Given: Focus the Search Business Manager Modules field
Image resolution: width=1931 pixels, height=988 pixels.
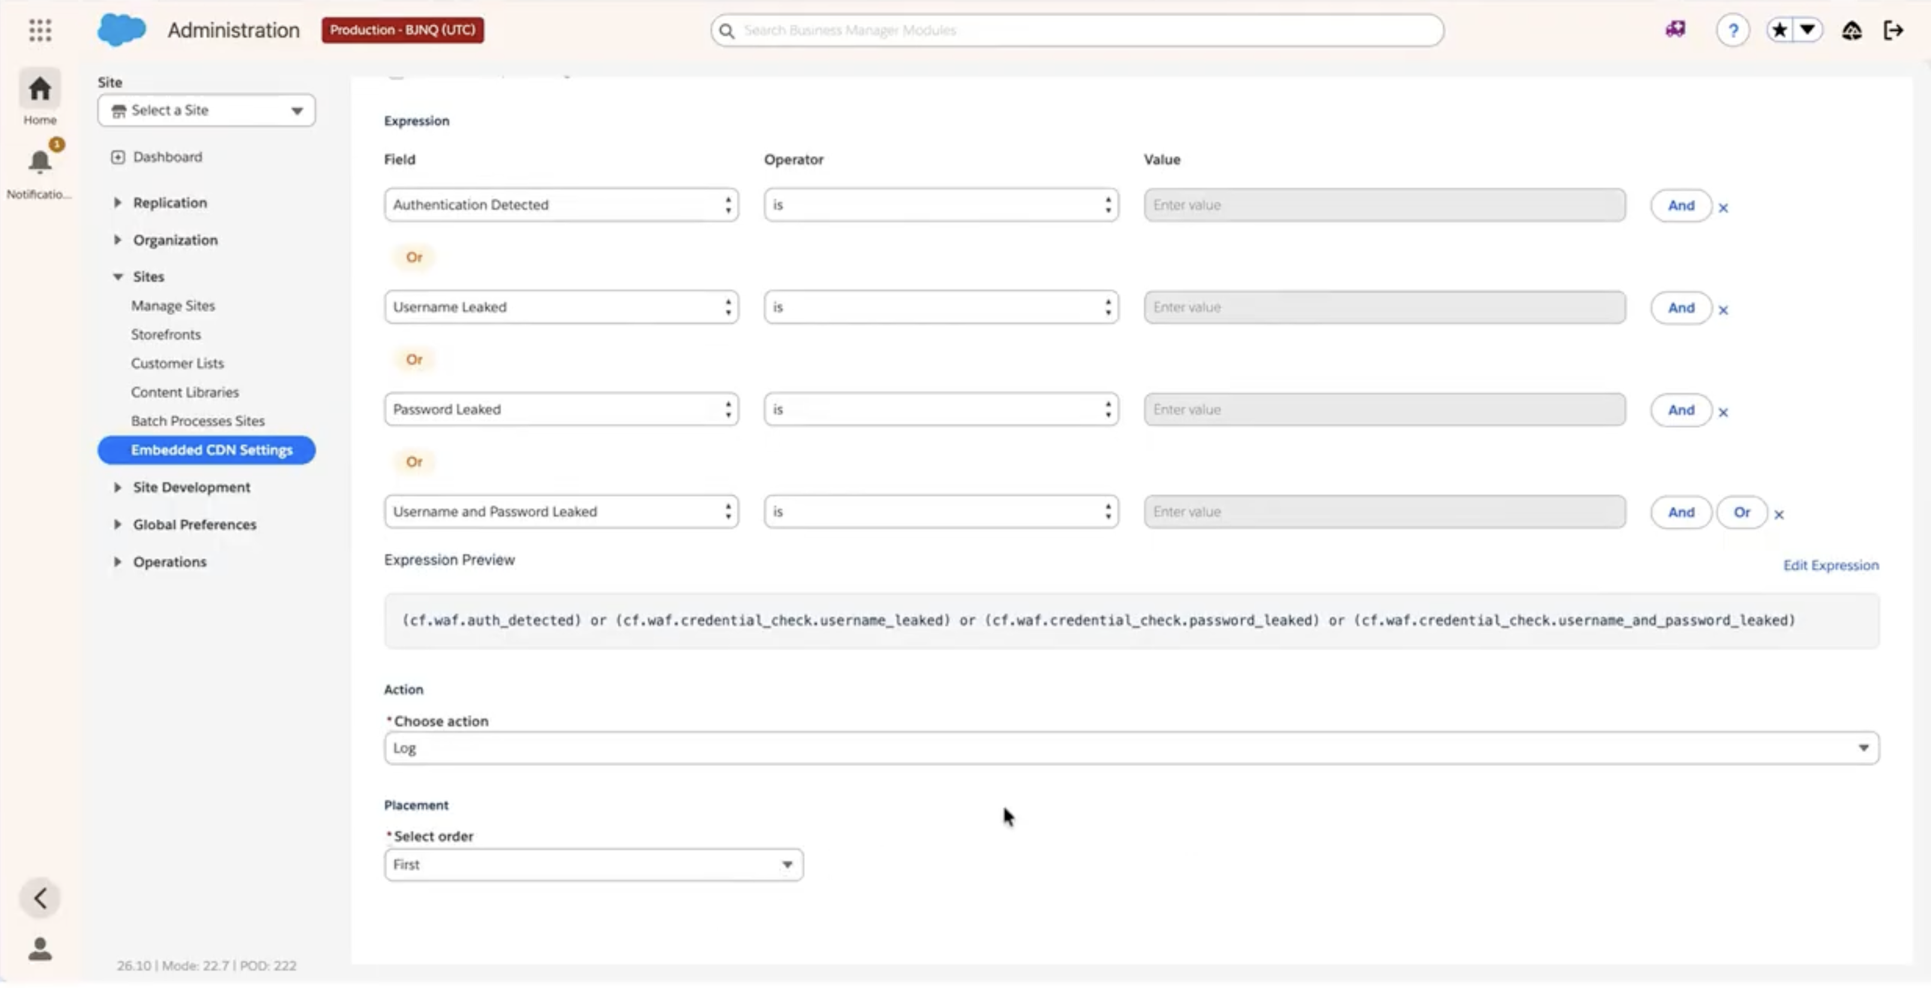Looking at the screenshot, I should (x=1076, y=31).
